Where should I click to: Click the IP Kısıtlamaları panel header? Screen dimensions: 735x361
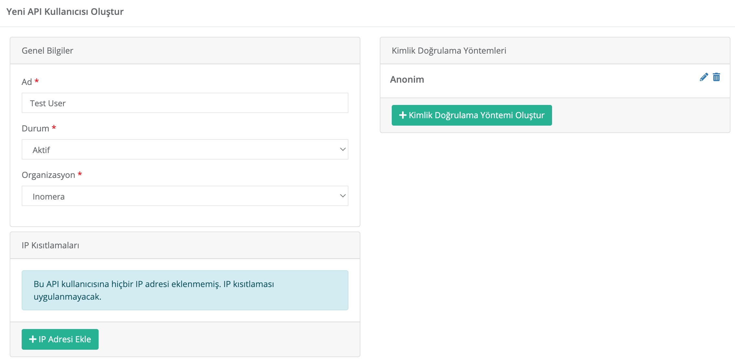pos(185,245)
